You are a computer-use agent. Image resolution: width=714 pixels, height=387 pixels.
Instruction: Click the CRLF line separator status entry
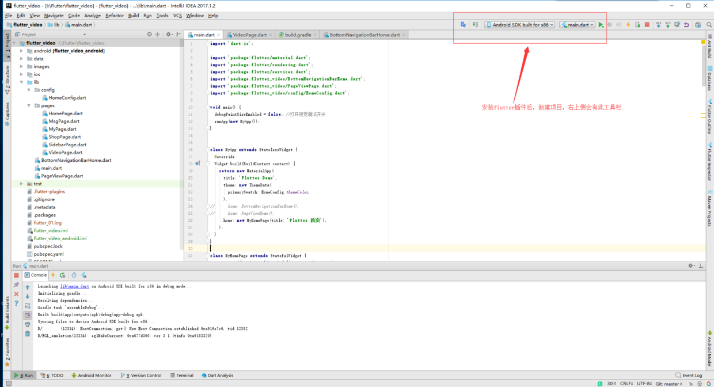(626, 384)
